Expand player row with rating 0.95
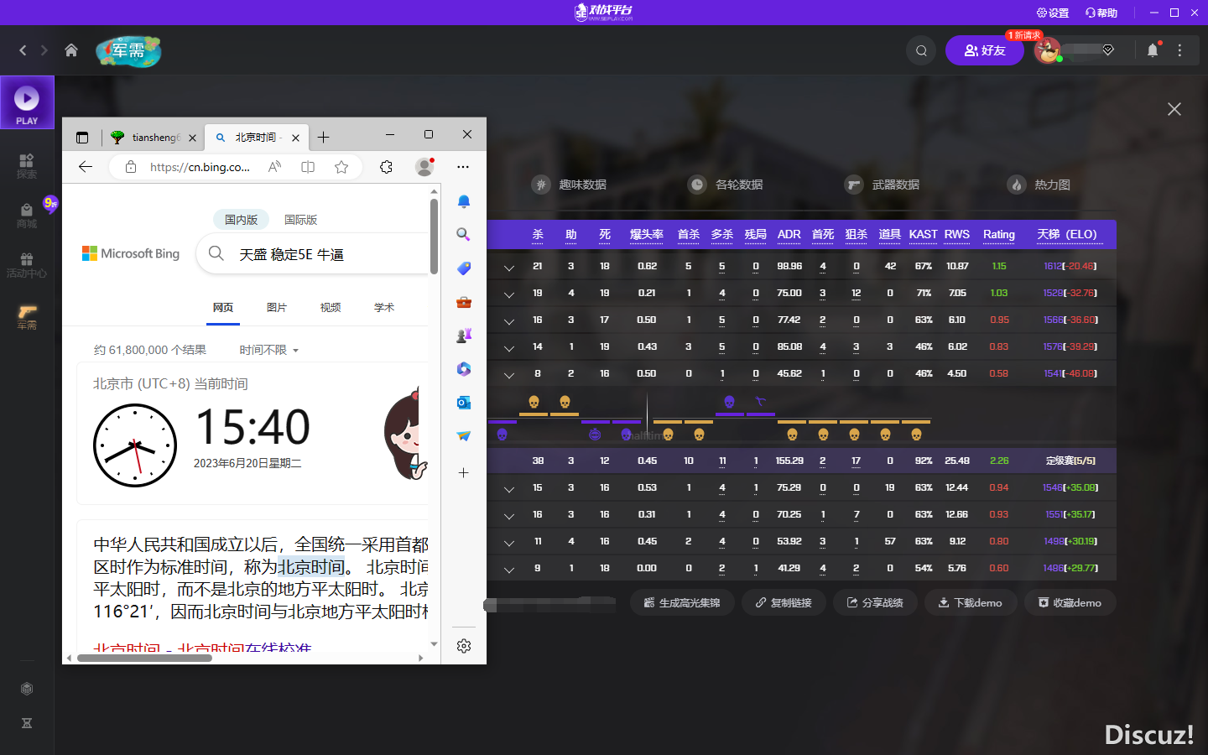Viewport: 1208px width, 755px height. [x=509, y=320]
